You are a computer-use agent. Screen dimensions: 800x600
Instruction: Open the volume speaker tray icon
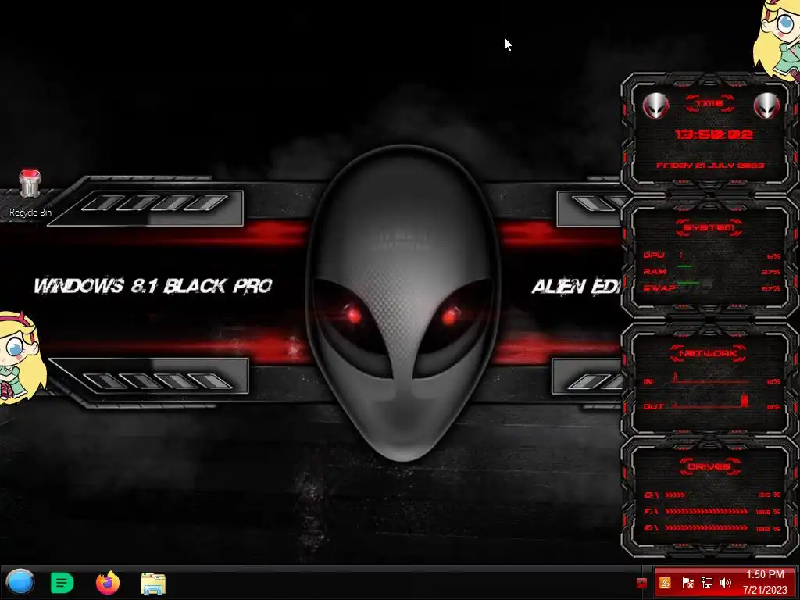click(x=726, y=583)
